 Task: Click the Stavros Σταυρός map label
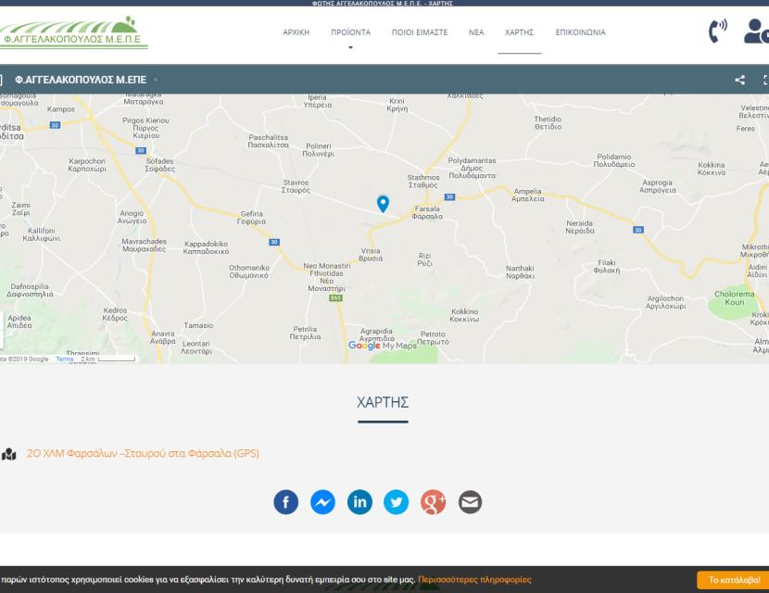point(296,186)
